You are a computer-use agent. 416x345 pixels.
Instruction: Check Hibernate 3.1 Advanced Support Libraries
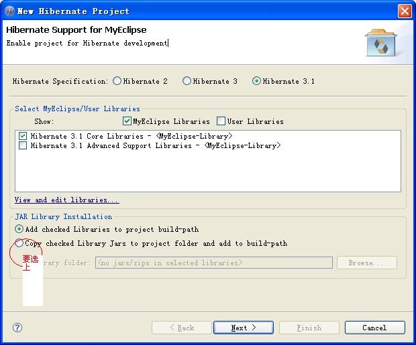pyautogui.click(x=23, y=145)
